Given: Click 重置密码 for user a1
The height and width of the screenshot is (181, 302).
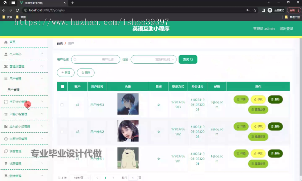Looking at the screenshot, I should pyautogui.click(x=258, y=164).
